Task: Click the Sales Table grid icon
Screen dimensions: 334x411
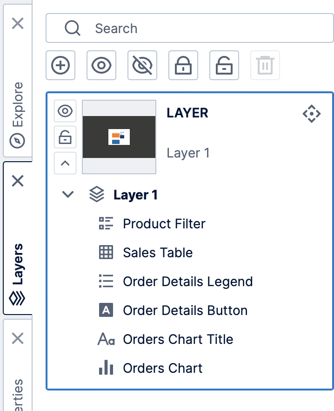Action: [x=106, y=253]
